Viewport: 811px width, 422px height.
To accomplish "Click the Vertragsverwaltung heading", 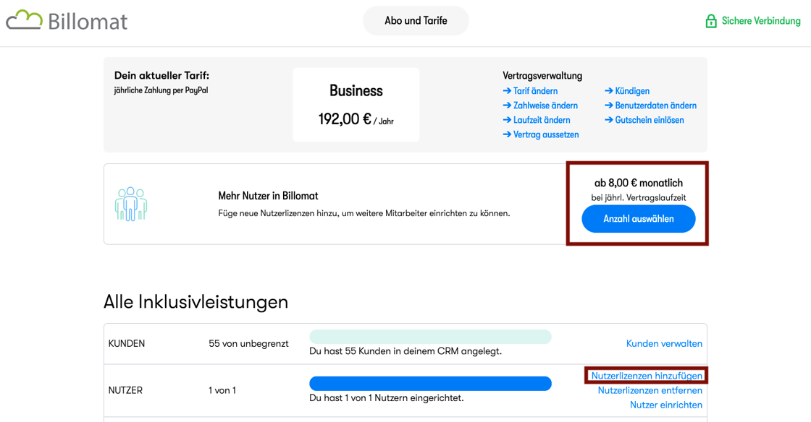I will pyautogui.click(x=542, y=76).
